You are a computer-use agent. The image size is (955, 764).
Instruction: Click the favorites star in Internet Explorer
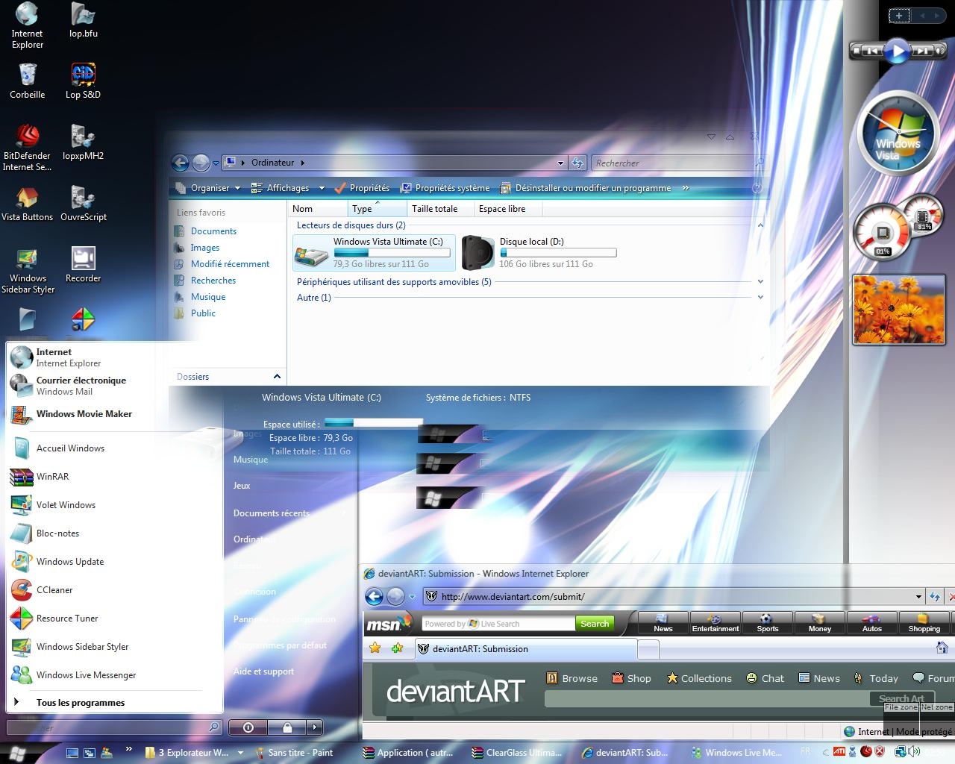(375, 648)
